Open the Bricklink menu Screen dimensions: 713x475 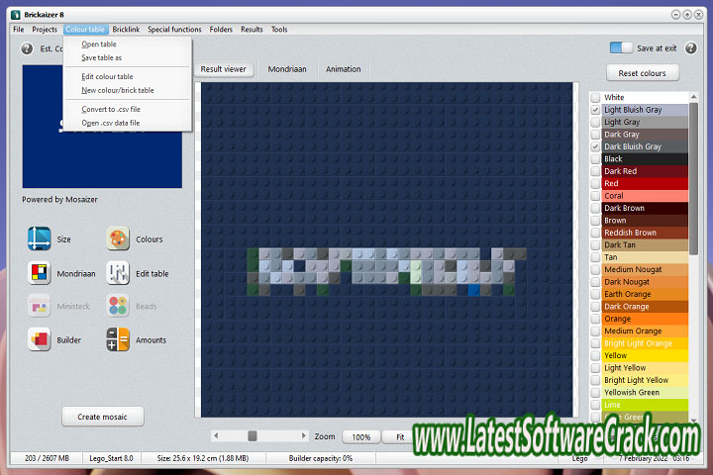click(x=126, y=29)
